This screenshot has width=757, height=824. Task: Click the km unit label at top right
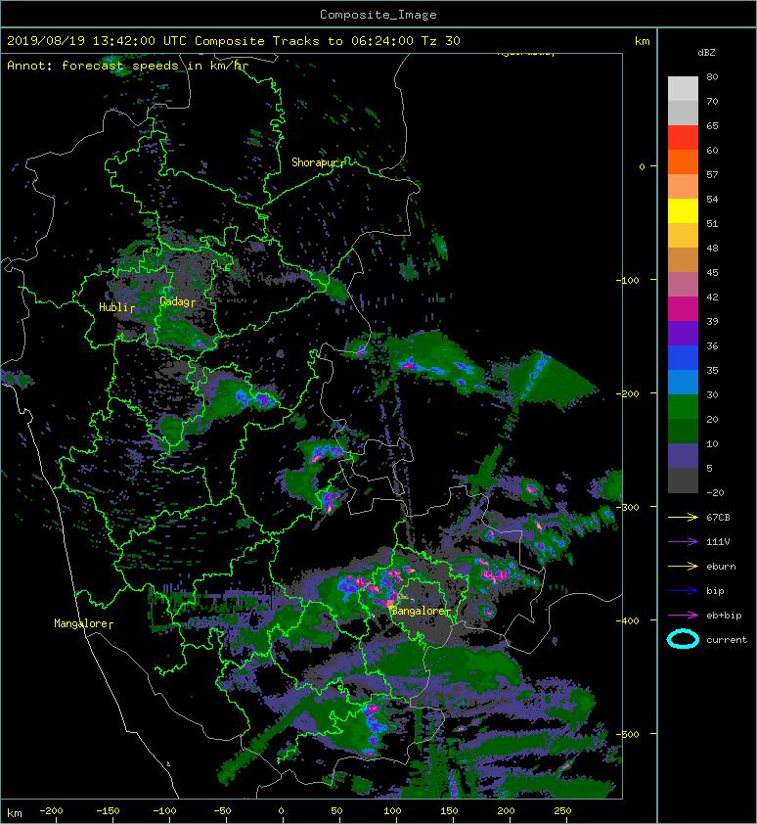pos(642,41)
